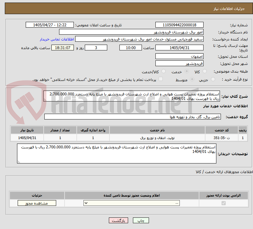Select the کالا radio button

pos(205,71)
